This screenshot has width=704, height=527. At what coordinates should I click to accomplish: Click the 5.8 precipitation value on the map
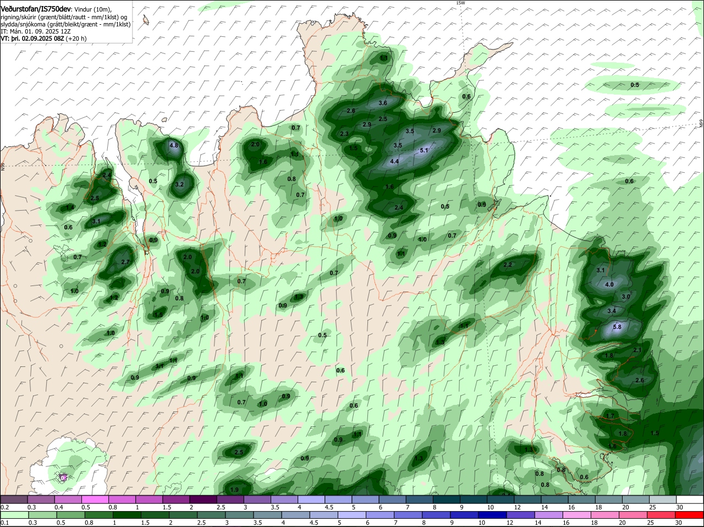coord(617,327)
